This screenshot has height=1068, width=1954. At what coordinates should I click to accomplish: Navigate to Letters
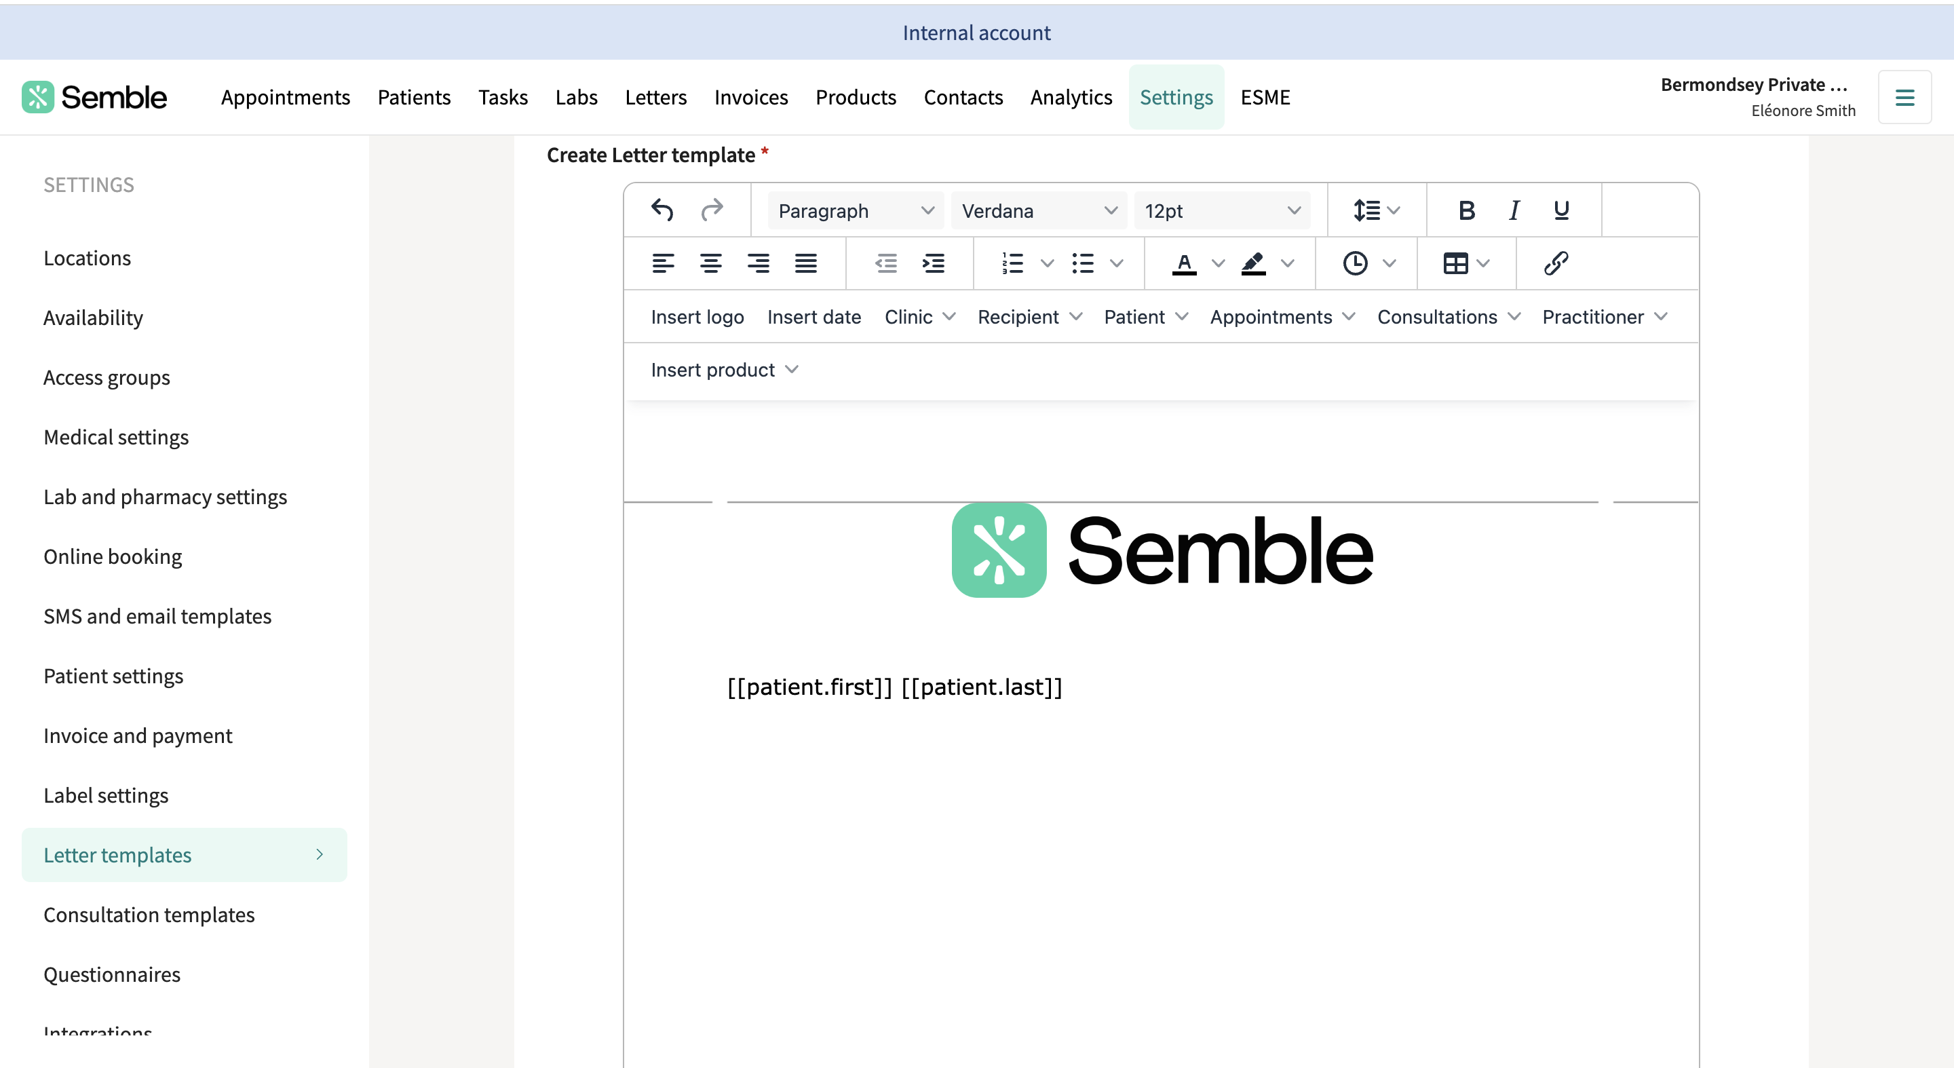pyautogui.click(x=656, y=97)
